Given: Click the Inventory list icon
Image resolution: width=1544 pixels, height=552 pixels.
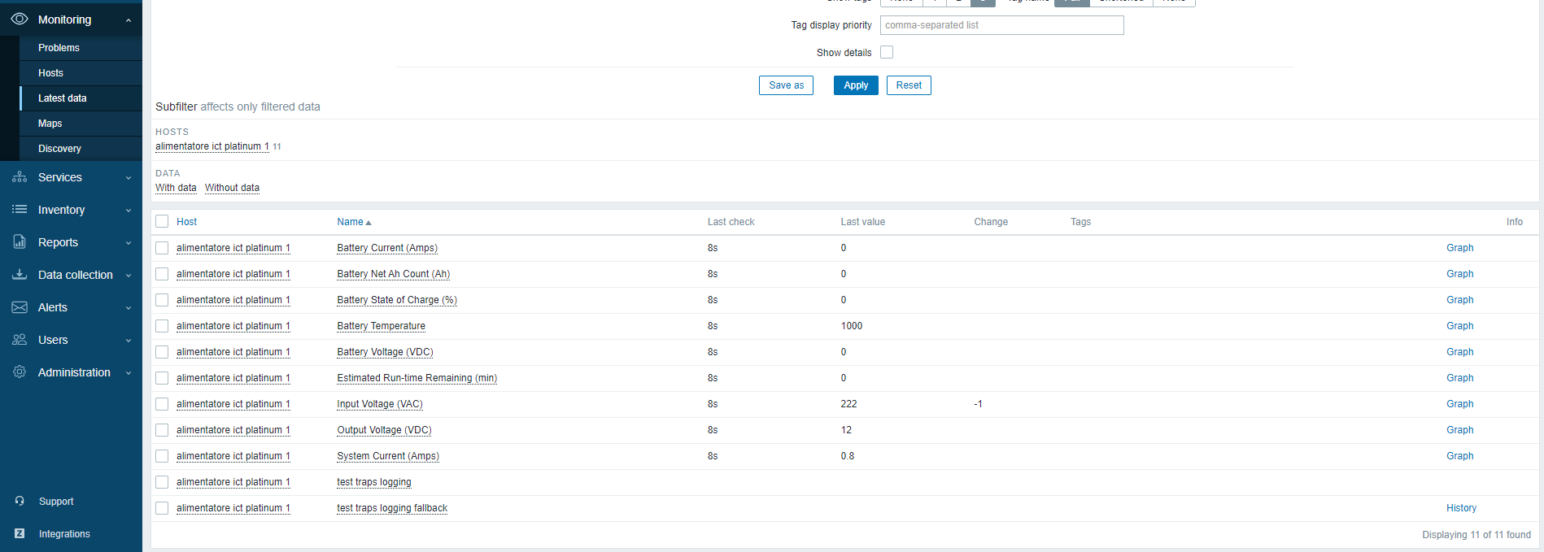Looking at the screenshot, I should point(20,210).
